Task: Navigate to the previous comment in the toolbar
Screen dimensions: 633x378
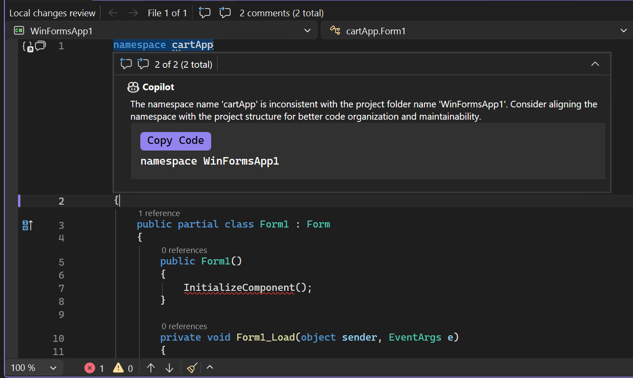Action: point(205,13)
